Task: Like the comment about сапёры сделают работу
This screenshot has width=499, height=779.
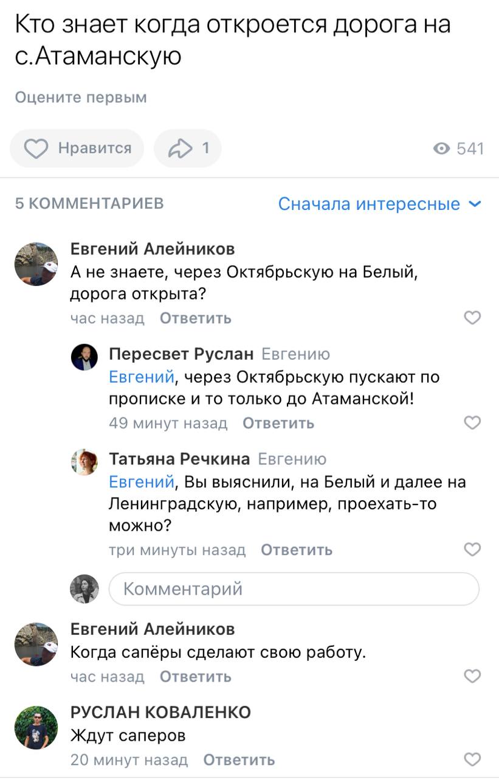Action: pyautogui.click(x=472, y=676)
